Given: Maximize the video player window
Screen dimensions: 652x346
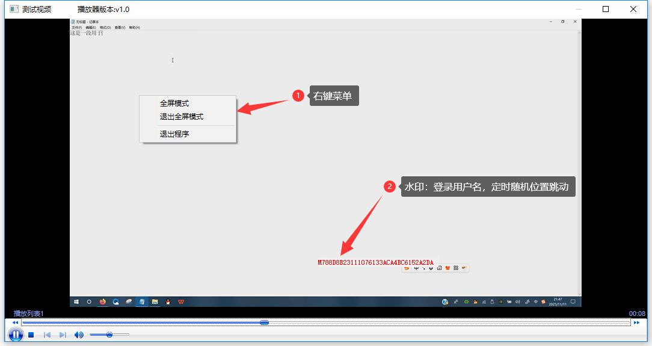Looking at the screenshot, I should (606, 9).
